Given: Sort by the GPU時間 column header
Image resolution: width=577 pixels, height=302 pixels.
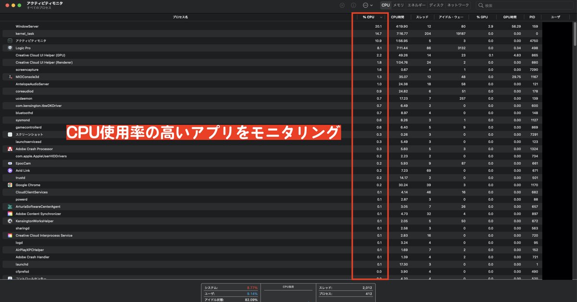Looking at the screenshot, I should [x=510, y=17].
